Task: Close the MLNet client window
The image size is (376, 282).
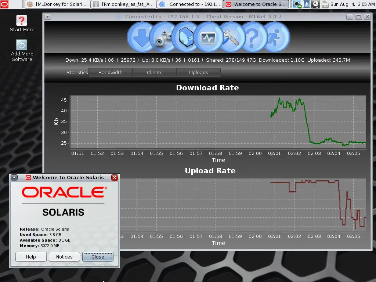Action: coord(367,17)
